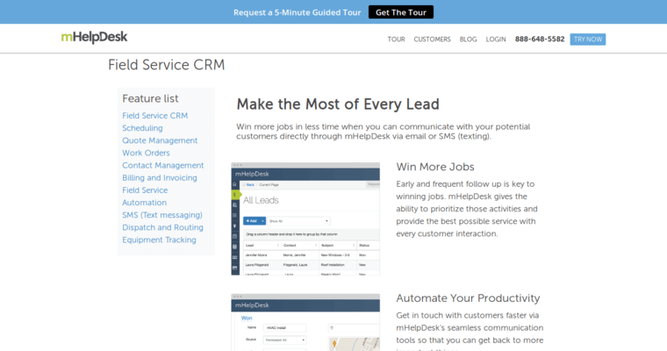Click the mHelpDesk logo
The height and width of the screenshot is (351, 667).
point(94,38)
